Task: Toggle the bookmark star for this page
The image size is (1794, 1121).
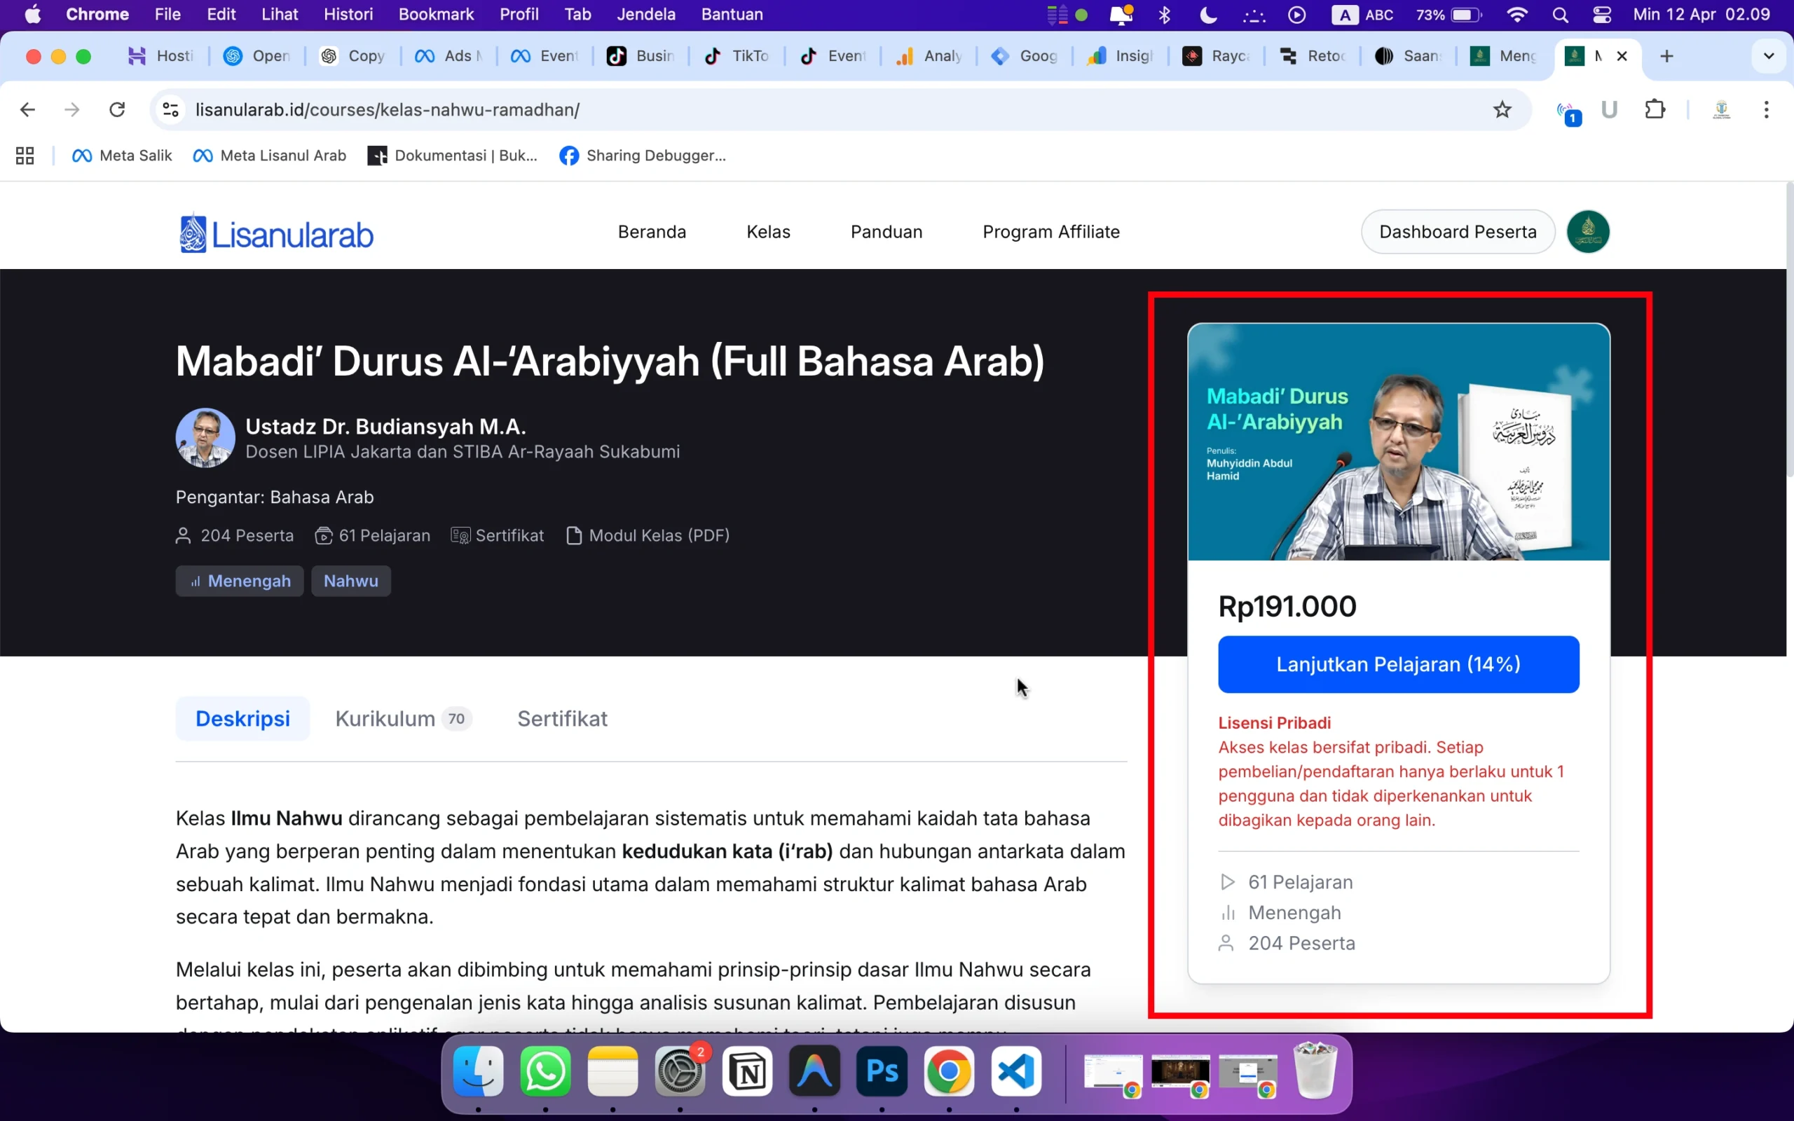Action: 1502,109
